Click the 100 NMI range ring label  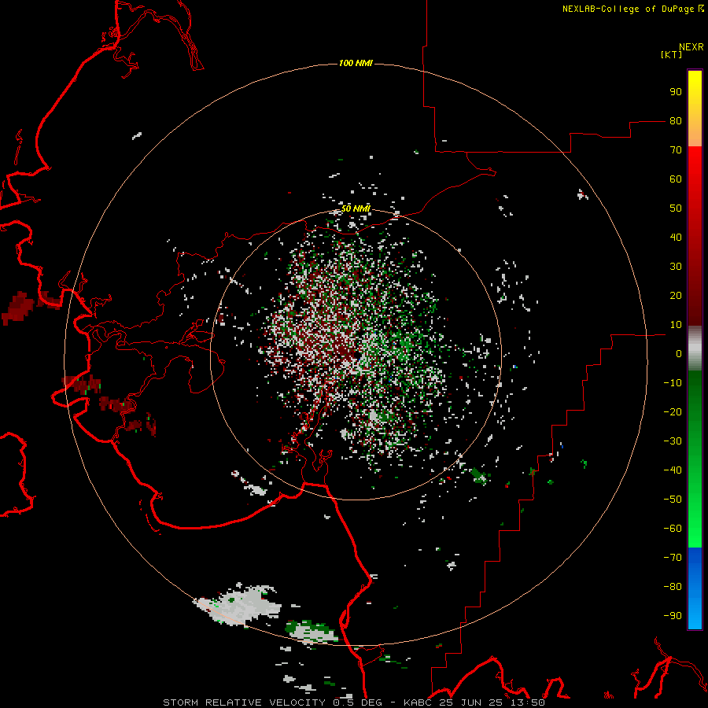[356, 63]
